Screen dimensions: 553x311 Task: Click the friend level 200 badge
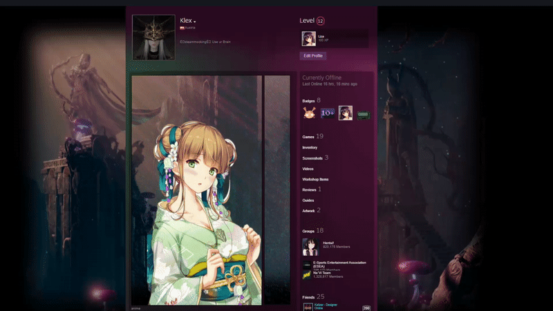coord(366,308)
